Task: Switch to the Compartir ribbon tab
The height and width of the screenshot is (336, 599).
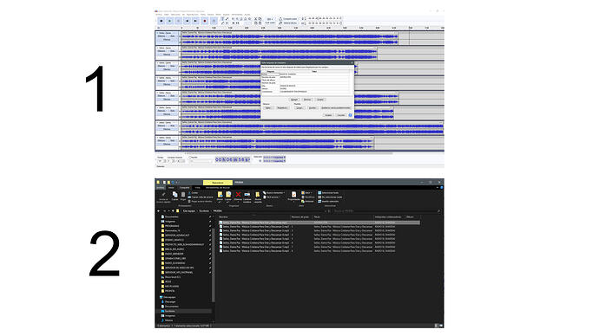Action: (x=184, y=187)
